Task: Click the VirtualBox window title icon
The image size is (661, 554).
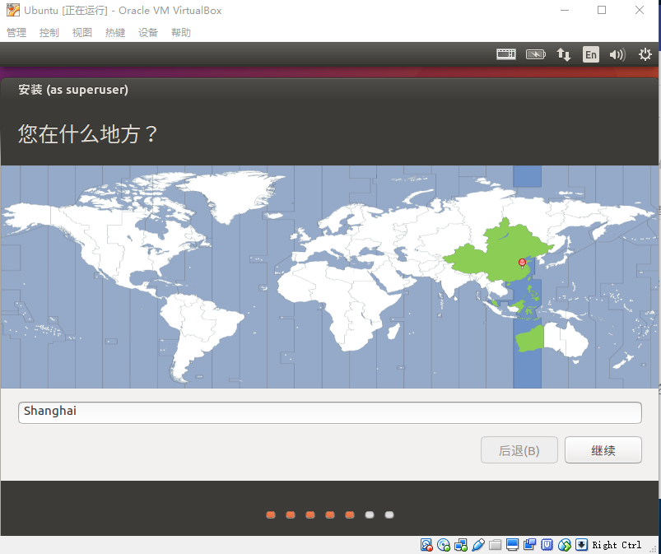Action: tap(12, 10)
